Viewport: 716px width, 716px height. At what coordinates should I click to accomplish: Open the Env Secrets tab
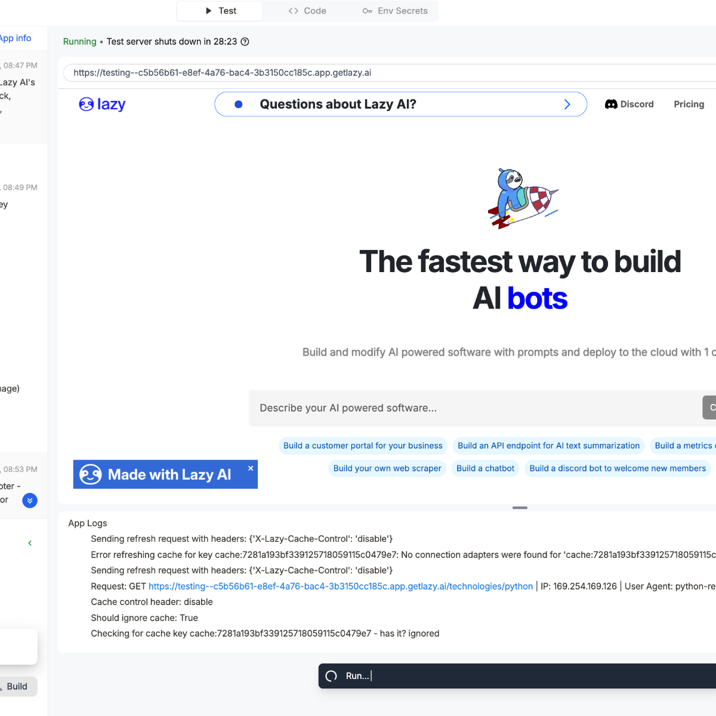coord(395,11)
